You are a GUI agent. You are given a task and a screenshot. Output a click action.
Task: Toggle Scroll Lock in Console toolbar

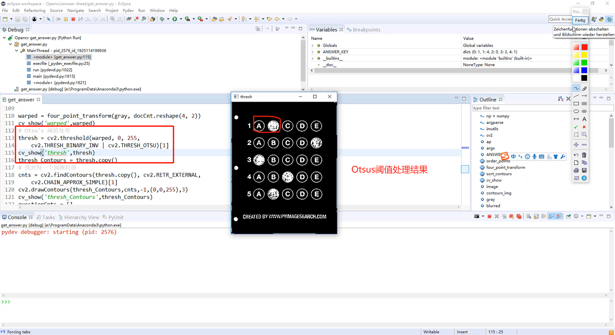point(536,216)
